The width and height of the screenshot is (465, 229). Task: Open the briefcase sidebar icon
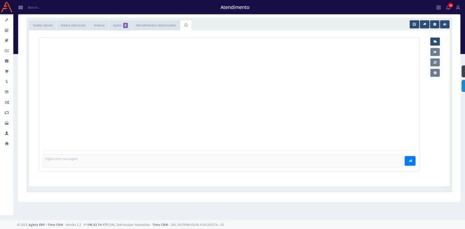click(6, 61)
